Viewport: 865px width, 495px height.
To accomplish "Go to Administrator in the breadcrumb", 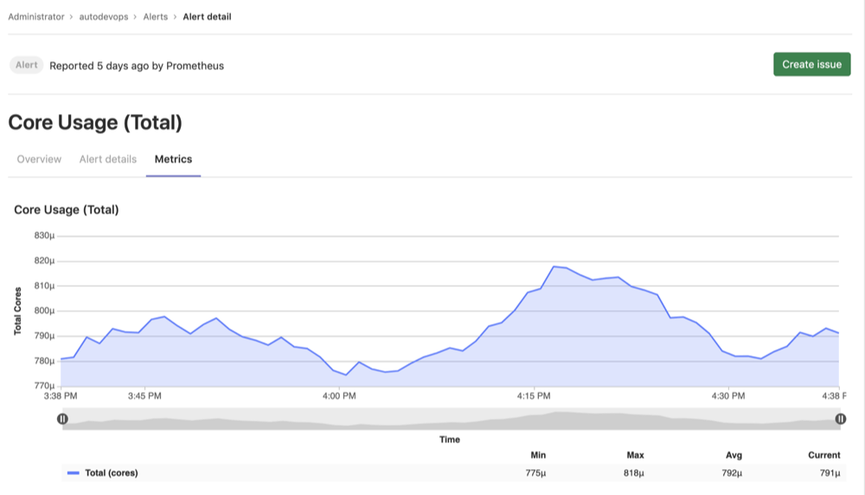I will 36,16.
